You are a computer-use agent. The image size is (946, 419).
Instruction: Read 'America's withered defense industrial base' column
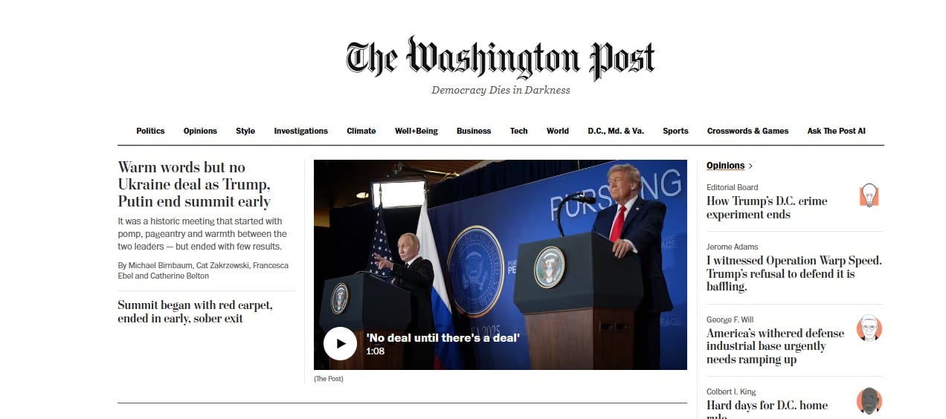point(775,346)
